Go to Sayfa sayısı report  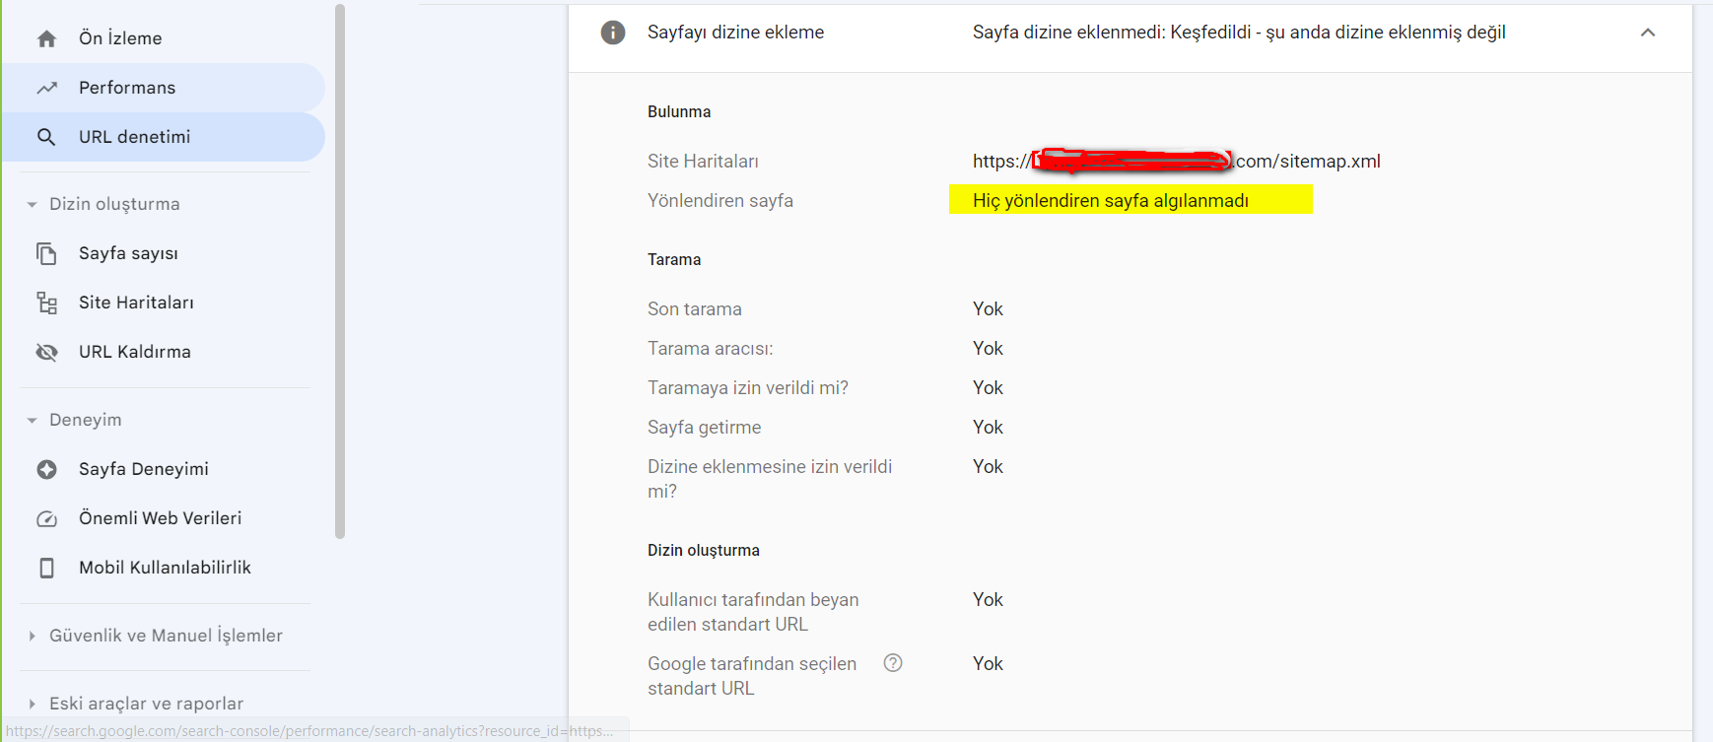163,253
